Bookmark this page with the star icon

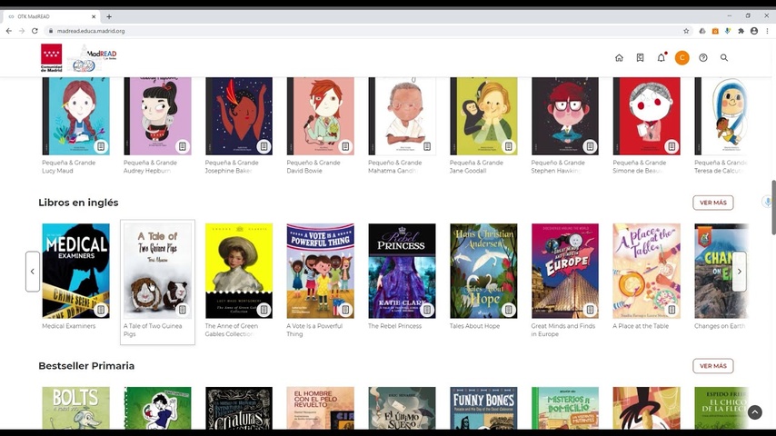(x=686, y=31)
